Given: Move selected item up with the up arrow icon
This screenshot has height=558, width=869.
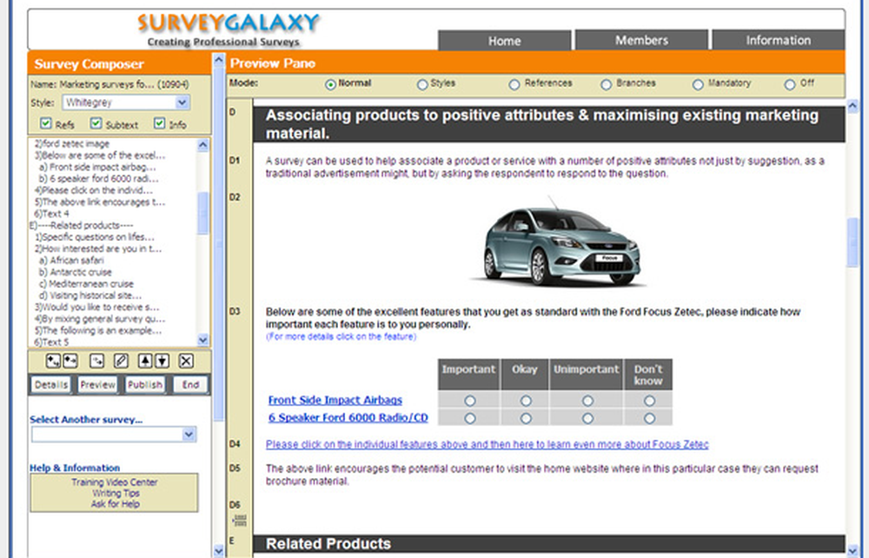Looking at the screenshot, I should tap(145, 362).
